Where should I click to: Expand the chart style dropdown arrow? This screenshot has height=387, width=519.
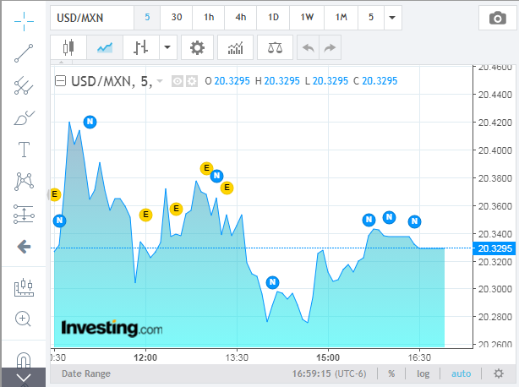click(x=168, y=47)
